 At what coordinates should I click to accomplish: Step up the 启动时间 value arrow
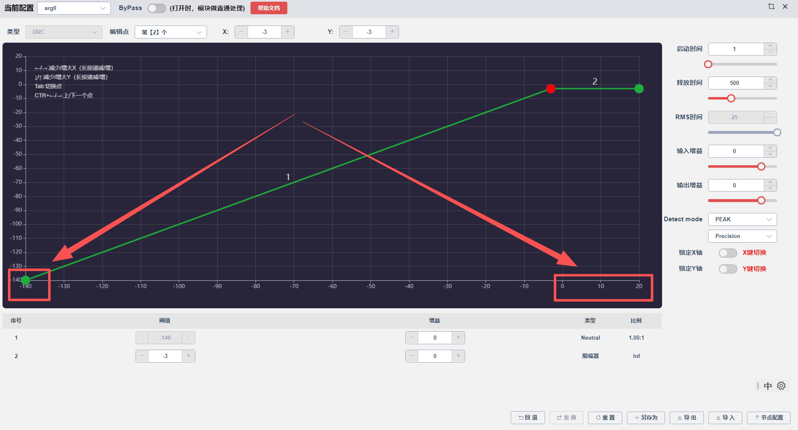tap(770, 46)
